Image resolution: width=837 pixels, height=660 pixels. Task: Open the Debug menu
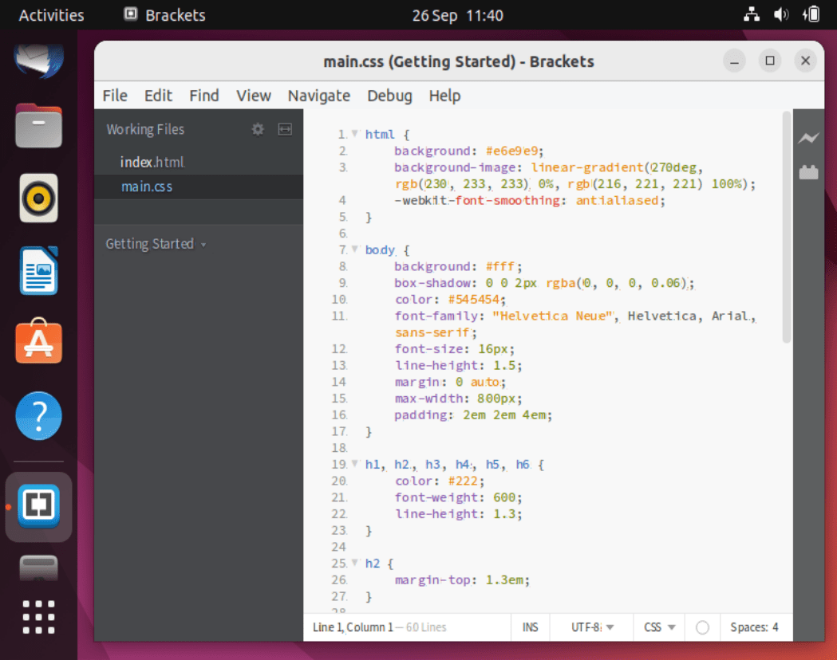coord(389,96)
